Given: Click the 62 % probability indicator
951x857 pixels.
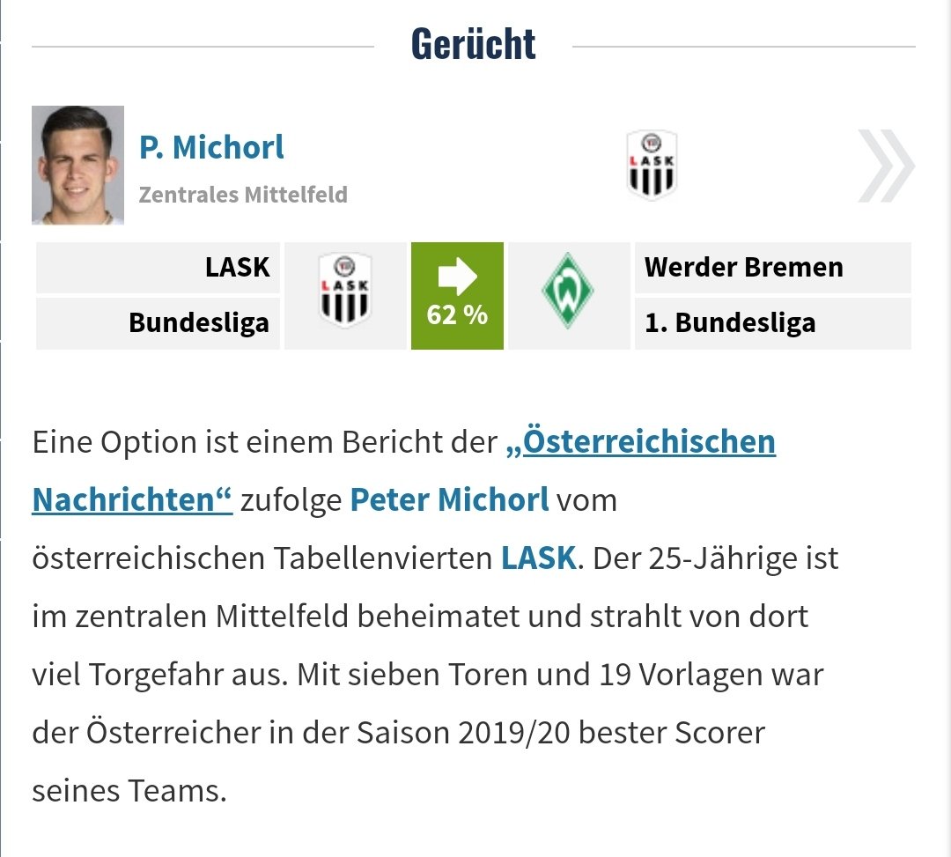Looking at the screenshot, I should [x=457, y=314].
